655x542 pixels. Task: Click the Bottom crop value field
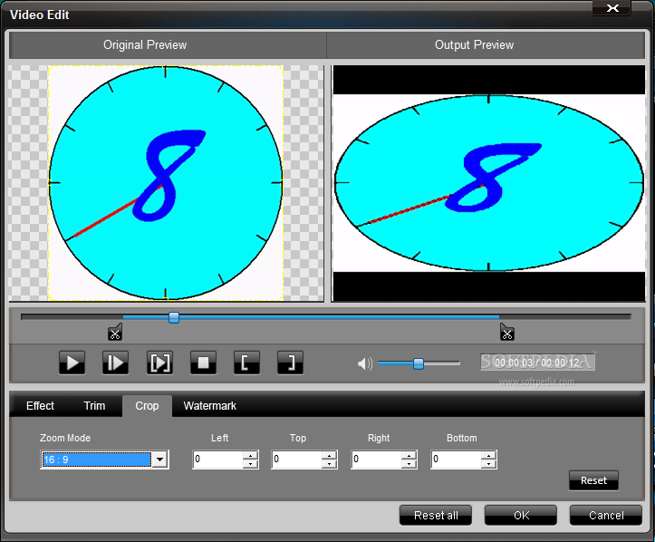457,460
